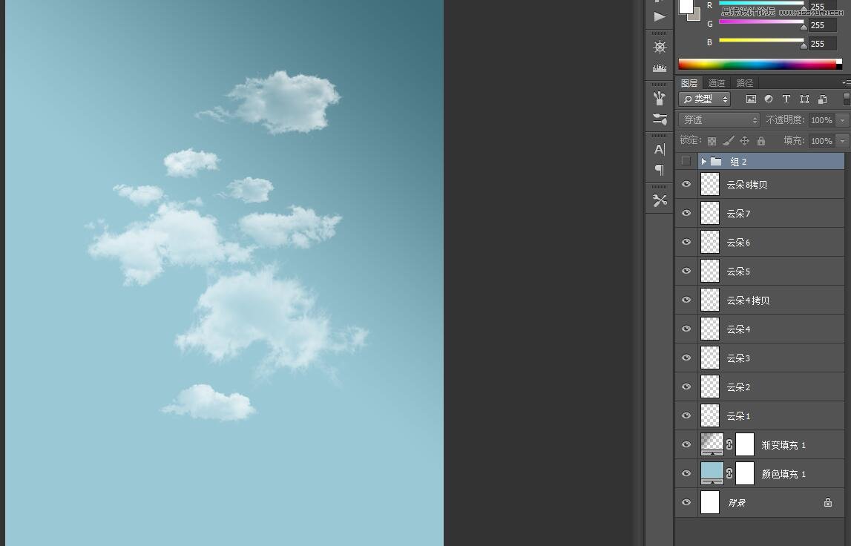Viewport: 851px width, 546px height.
Task: Open the Navigator panel wheel icon
Action: [x=660, y=47]
